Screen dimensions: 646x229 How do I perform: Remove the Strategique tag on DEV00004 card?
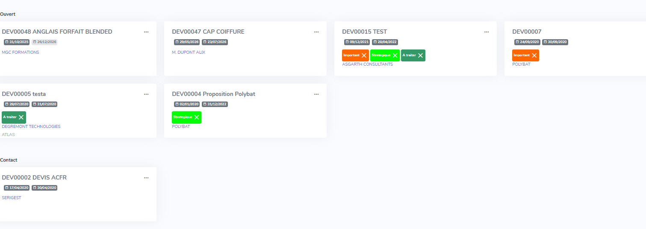click(x=197, y=118)
